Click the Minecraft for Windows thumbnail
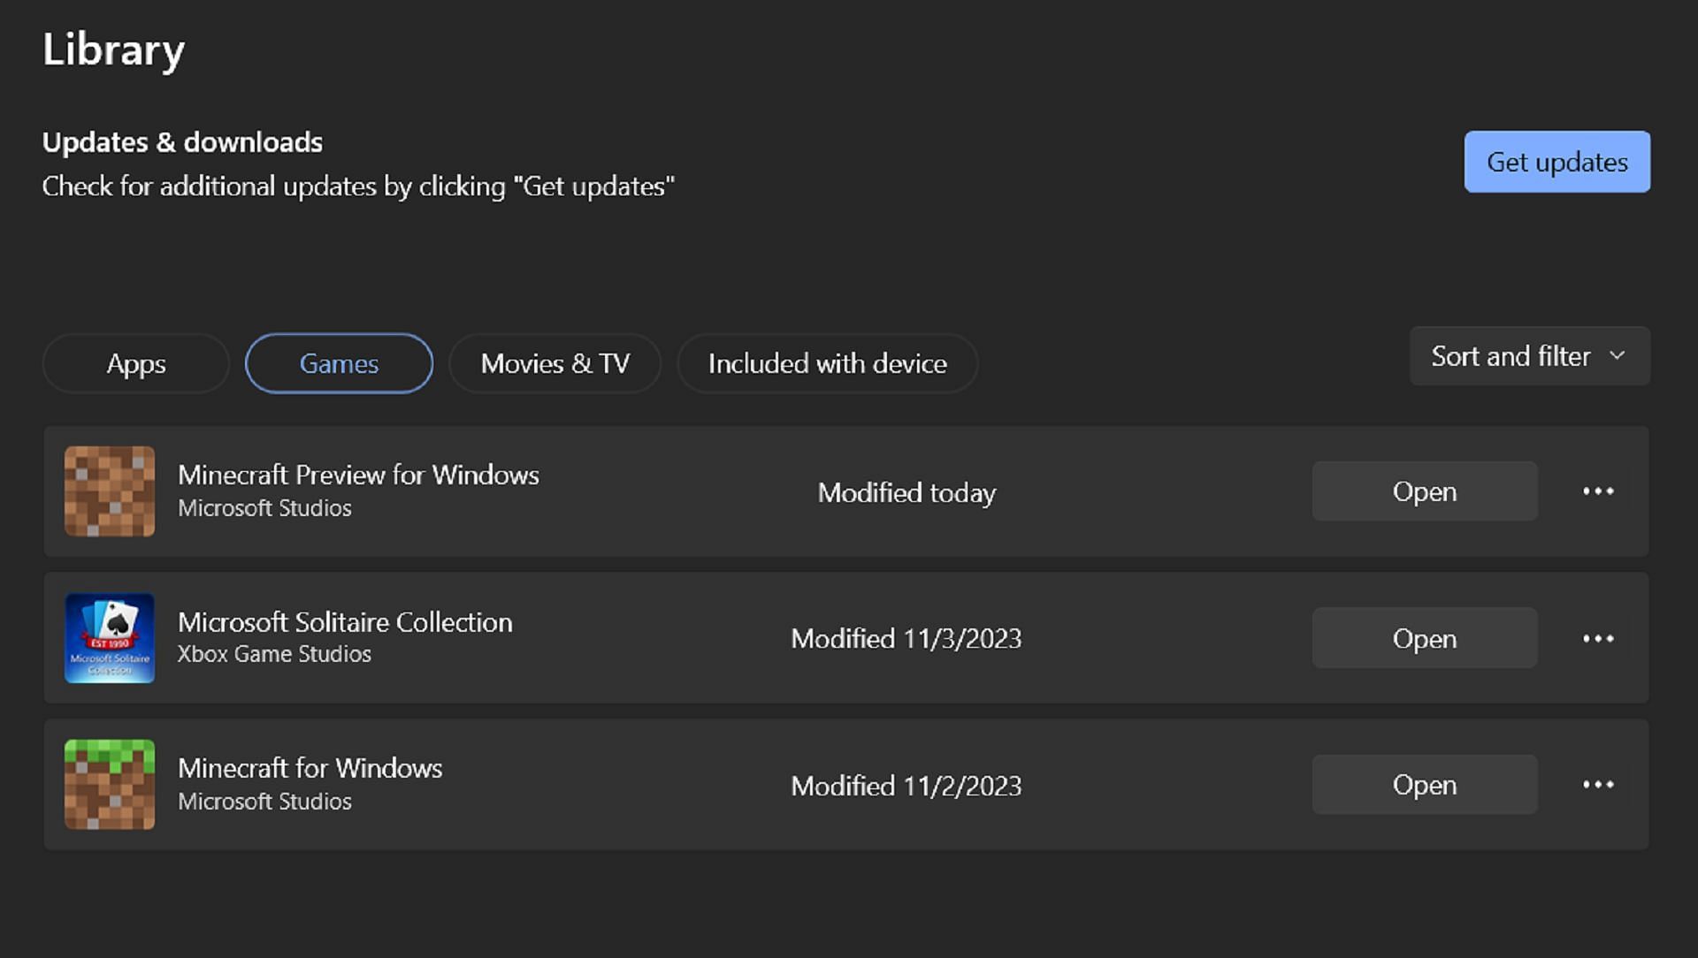The height and width of the screenshot is (958, 1698). [110, 783]
